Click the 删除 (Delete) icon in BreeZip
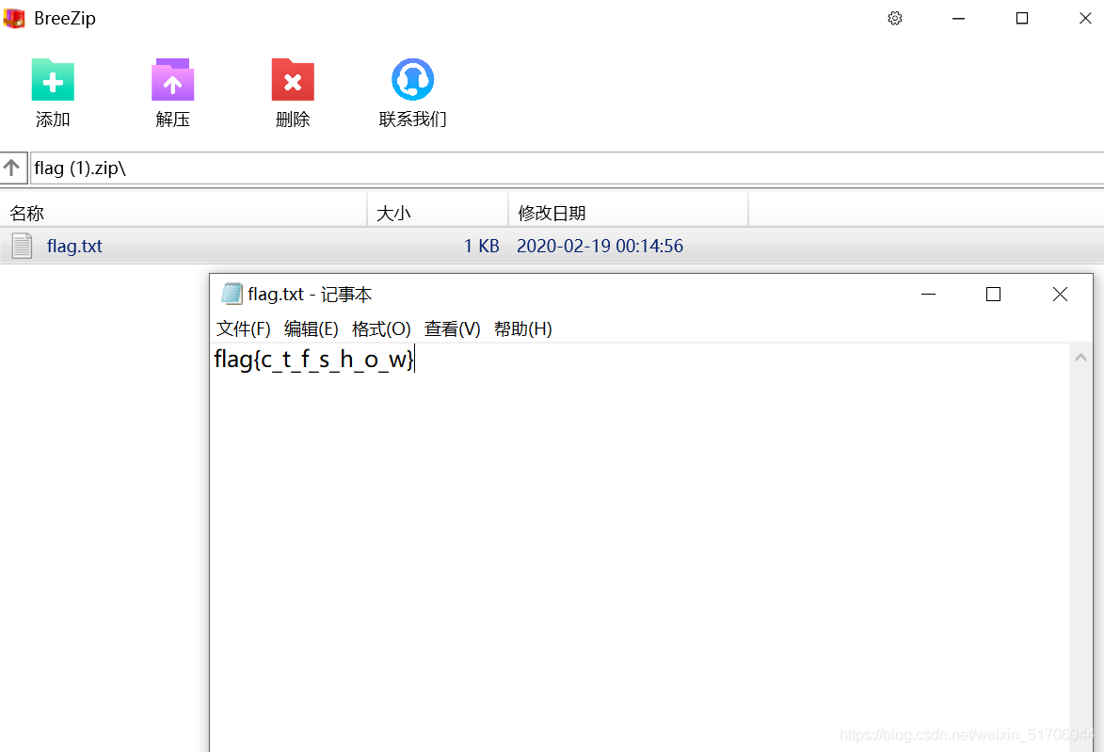 click(x=293, y=80)
